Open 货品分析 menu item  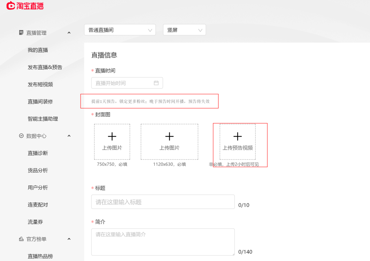tap(38, 170)
